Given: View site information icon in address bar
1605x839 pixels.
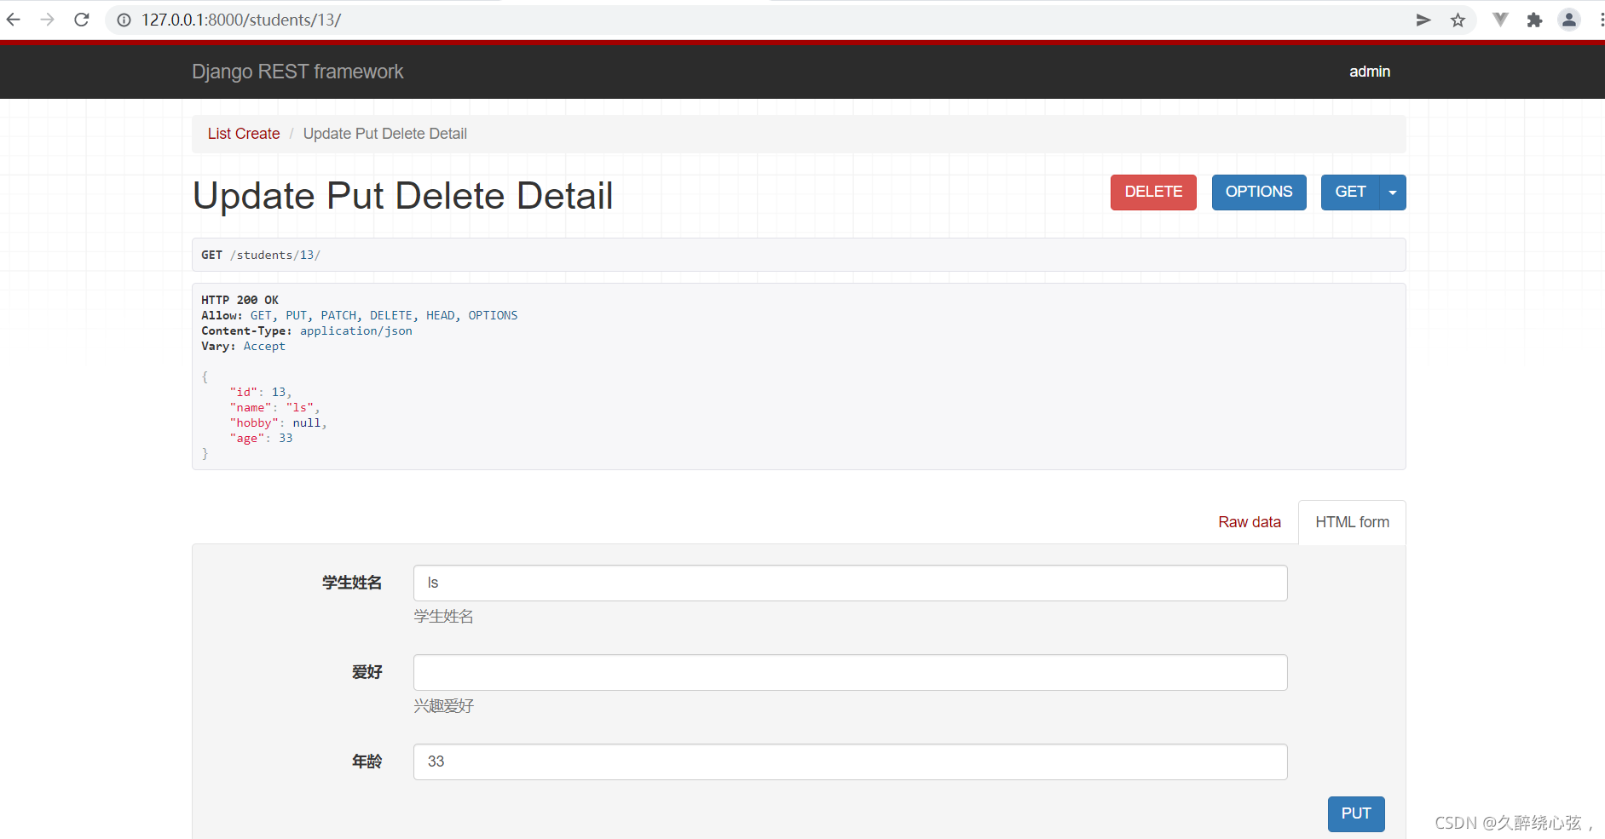Looking at the screenshot, I should (124, 20).
